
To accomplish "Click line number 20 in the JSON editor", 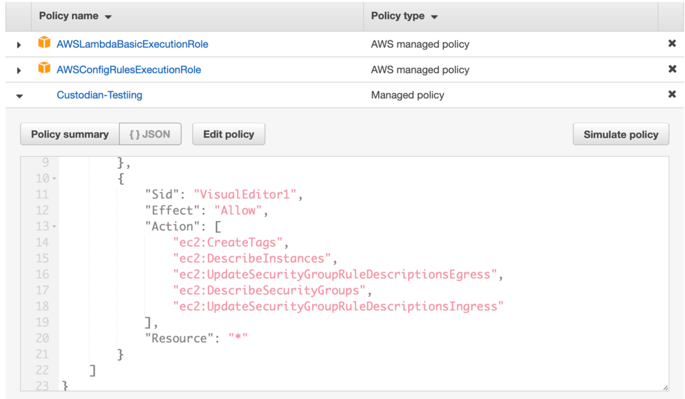I will point(42,337).
